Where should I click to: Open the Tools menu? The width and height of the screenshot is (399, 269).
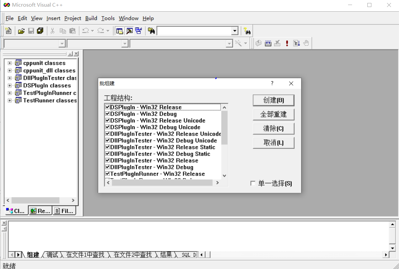[x=108, y=18]
